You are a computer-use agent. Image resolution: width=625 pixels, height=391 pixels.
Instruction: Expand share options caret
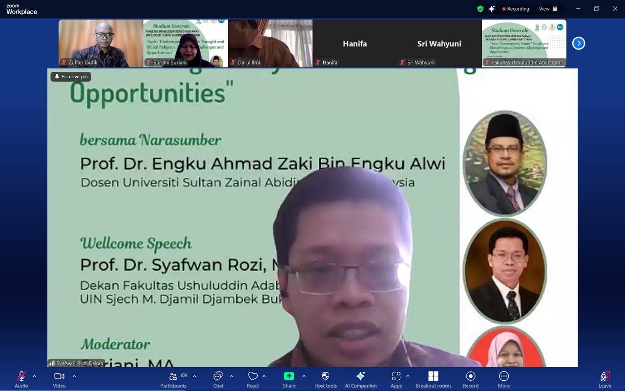[304, 376]
